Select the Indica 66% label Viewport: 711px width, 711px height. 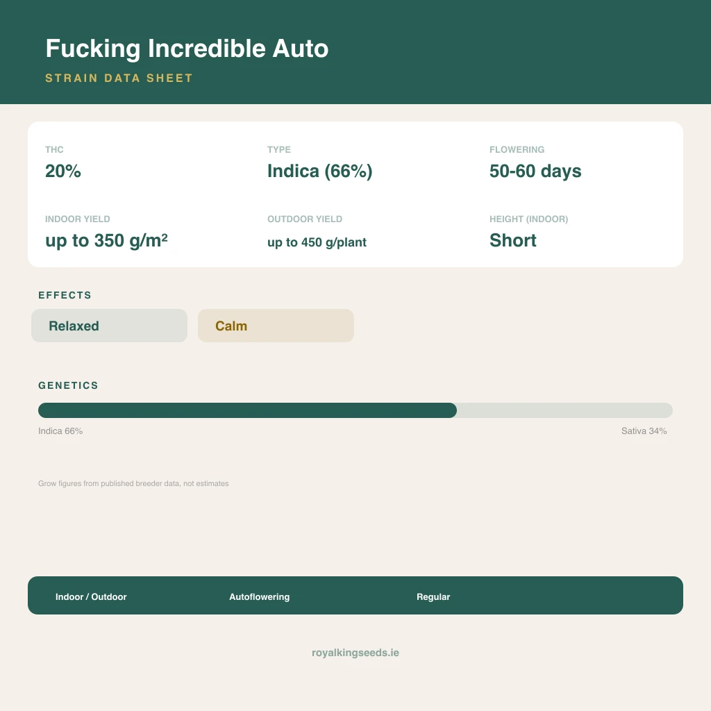(60, 430)
